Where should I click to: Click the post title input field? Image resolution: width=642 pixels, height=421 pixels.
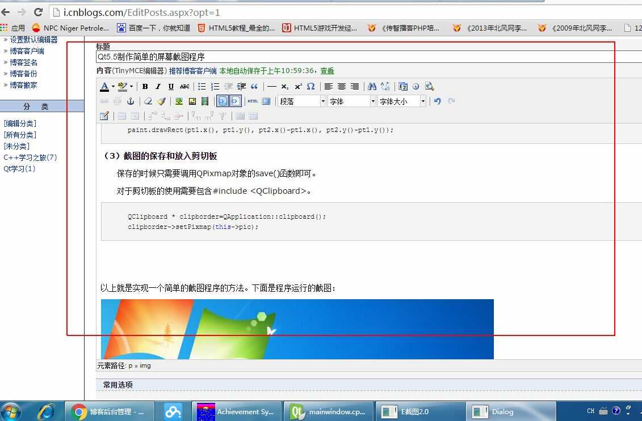pos(369,57)
